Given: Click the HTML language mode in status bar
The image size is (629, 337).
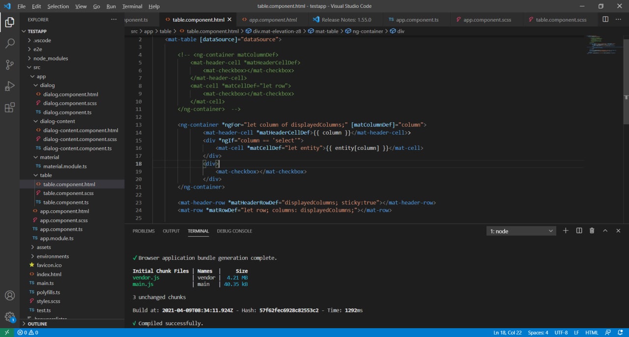Looking at the screenshot, I should [592, 333].
